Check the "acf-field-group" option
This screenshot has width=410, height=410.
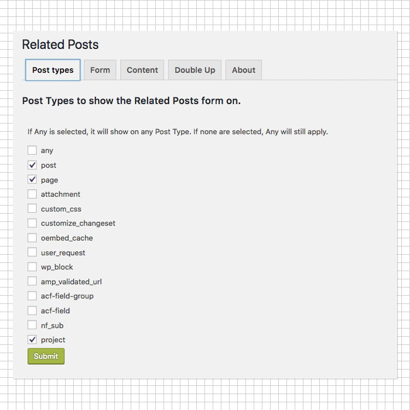(32, 296)
